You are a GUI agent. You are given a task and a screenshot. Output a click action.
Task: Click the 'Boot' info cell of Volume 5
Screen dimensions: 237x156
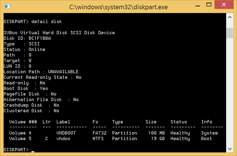(x=207, y=139)
